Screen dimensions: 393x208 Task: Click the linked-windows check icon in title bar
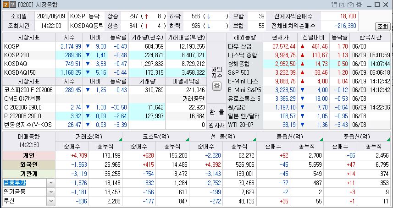343,5
